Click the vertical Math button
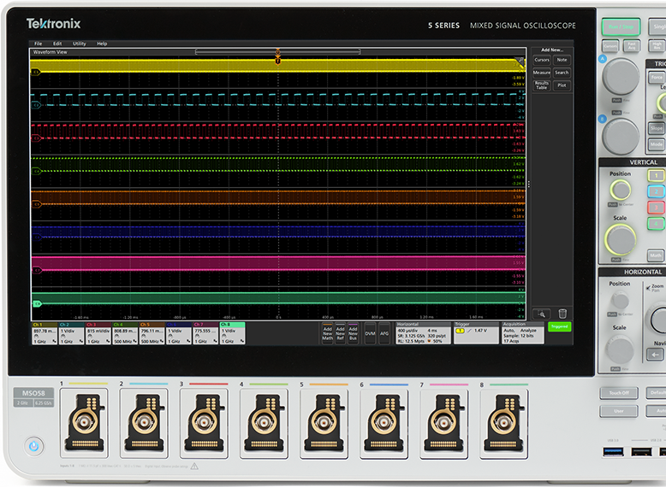Screen dimensions: 666x487 657,255
